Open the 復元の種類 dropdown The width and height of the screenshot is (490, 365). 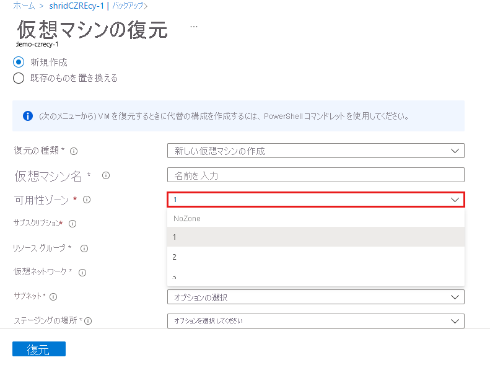point(316,151)
